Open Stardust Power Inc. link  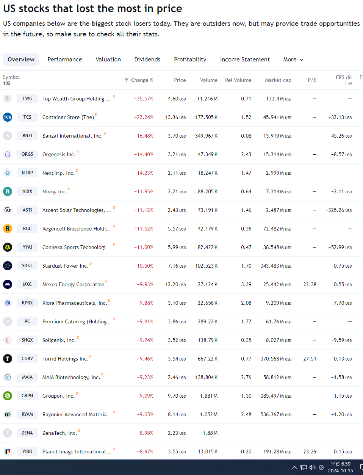[x=65, y=266]
